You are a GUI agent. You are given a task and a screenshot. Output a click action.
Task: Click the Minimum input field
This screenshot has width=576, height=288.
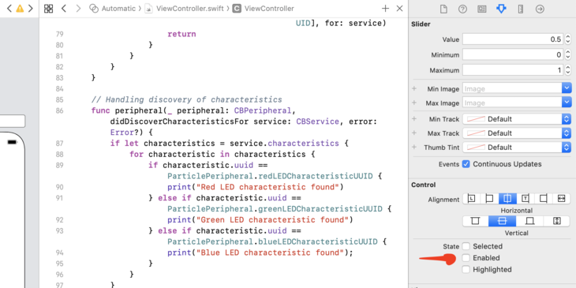(513, 54)
